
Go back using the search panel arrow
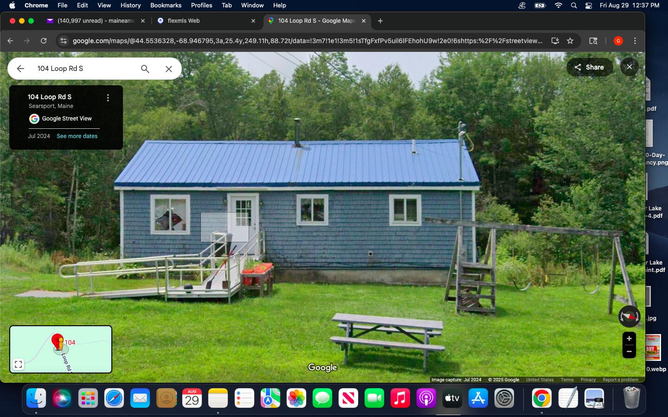(x=20, y=69)
